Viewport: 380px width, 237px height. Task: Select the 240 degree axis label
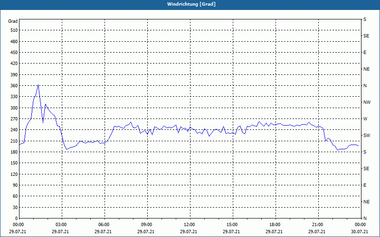[14, 130]
